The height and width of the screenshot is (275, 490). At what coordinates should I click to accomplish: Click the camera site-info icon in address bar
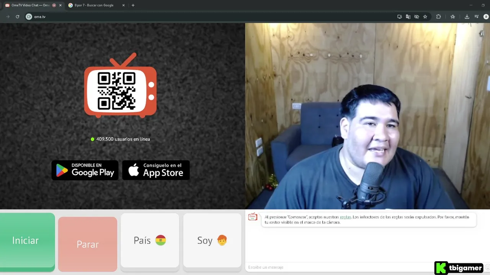point(29,17)
